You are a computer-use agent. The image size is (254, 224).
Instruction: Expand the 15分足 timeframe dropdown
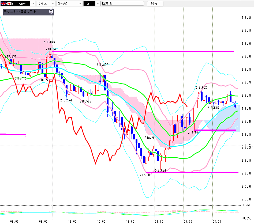[x=46, y=3]
